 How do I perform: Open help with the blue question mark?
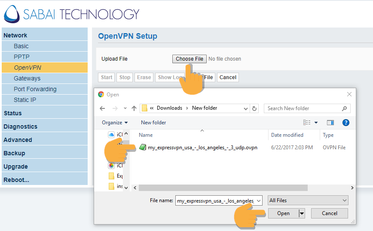pos(345,123)
